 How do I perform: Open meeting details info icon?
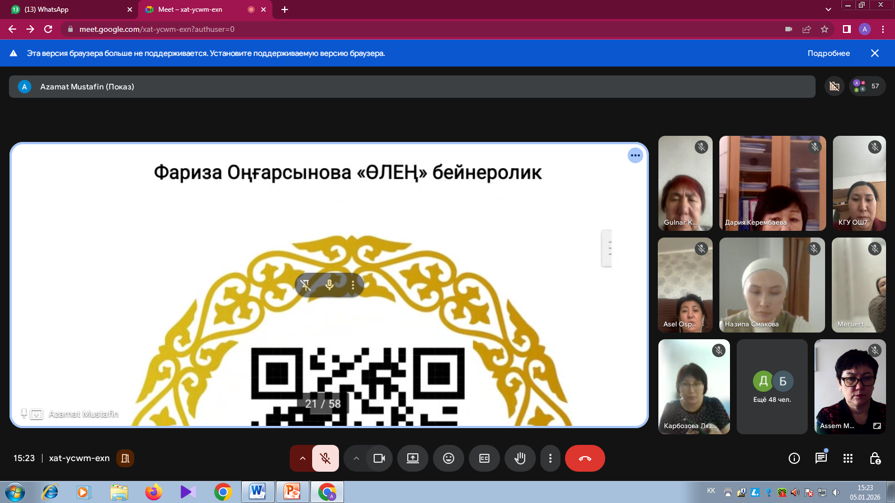794,458
